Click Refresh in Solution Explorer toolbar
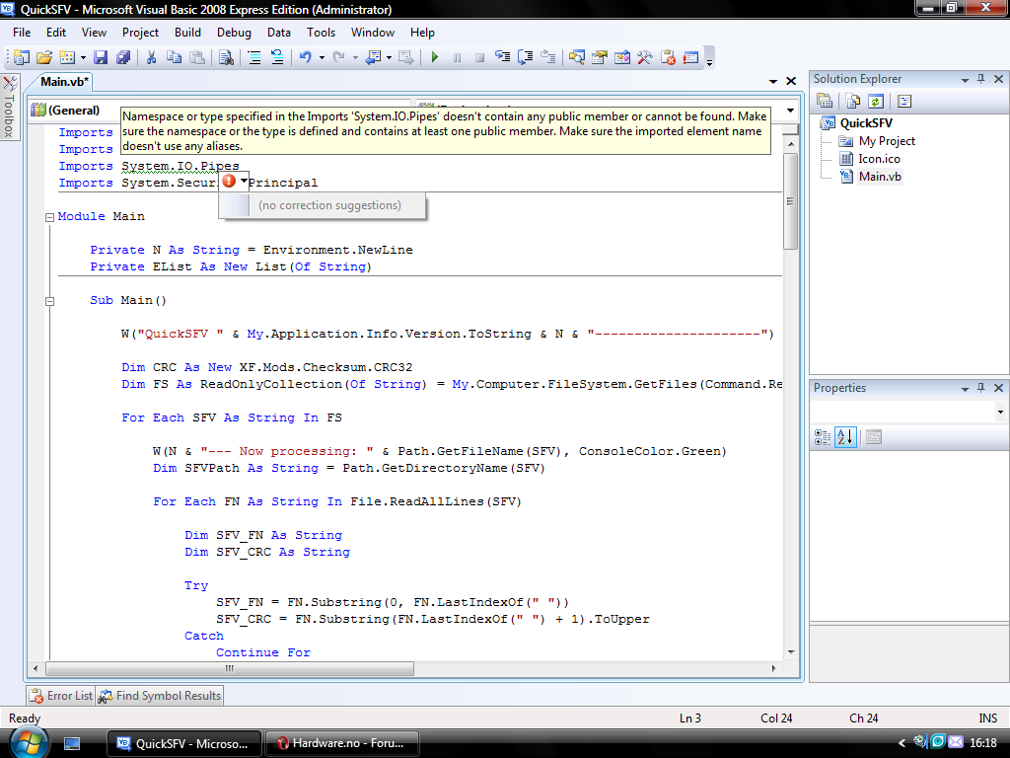1010x758 pixels. [875, 101]
